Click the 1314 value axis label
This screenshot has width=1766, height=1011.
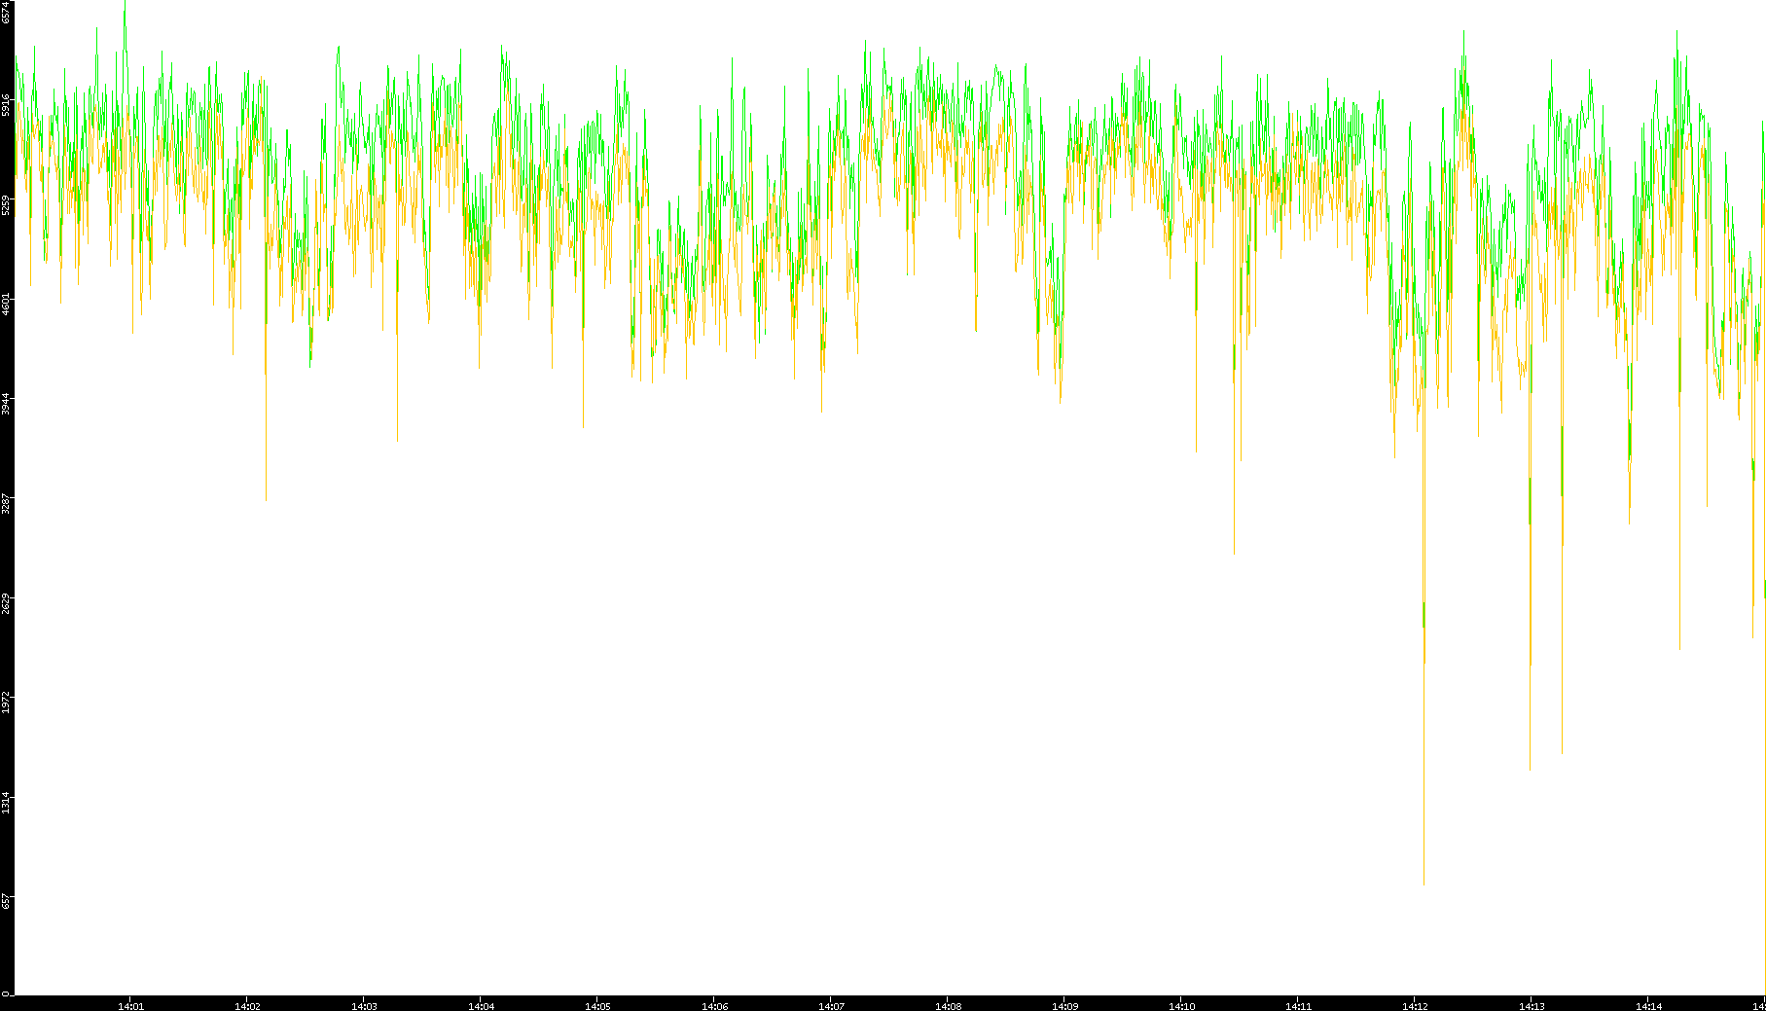pyautogui.click(x=6, y=803)
